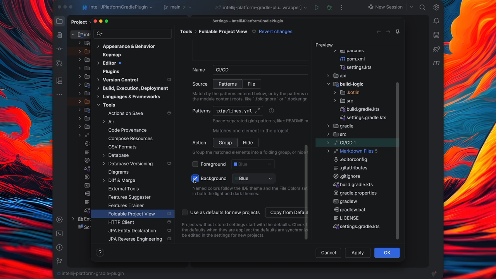Screen dimensions: 496x279
Task: Expand Appearance & Behavior settings
Action: coord(98,46)
